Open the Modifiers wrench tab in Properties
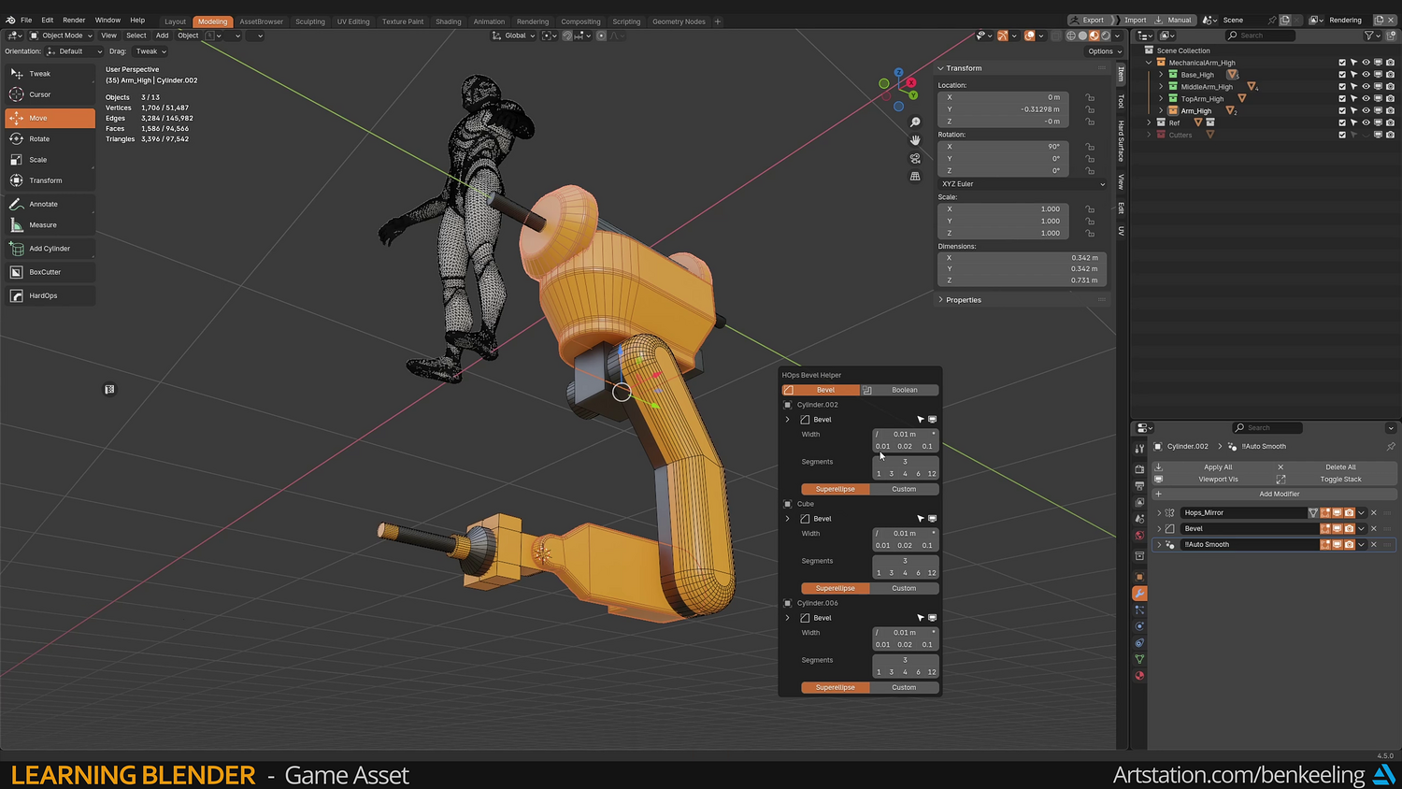The width and height of the screenshot is (1402, 789). click(x=1139, y=594)
